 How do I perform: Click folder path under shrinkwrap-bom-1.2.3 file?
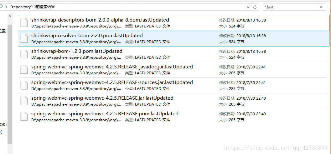pos(76,57)
